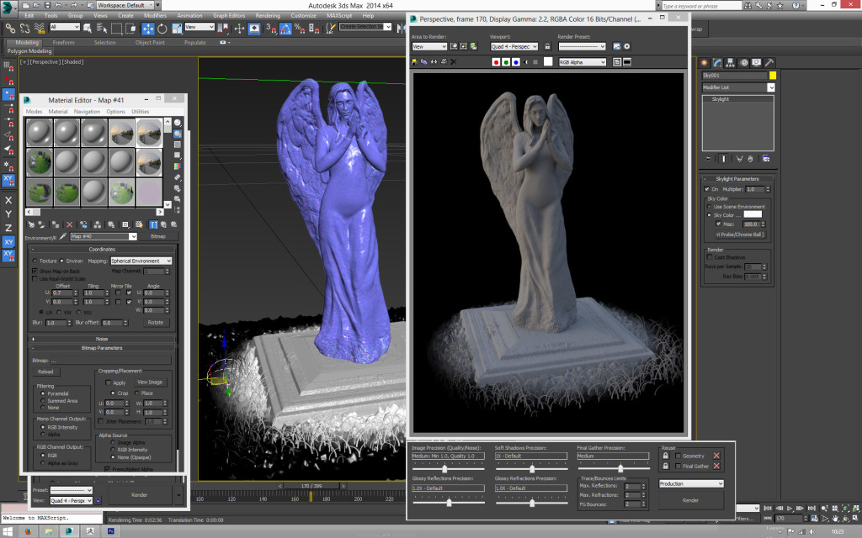
Task: Switch to the Object Paint ribbon tab
Action: [150, 42]
